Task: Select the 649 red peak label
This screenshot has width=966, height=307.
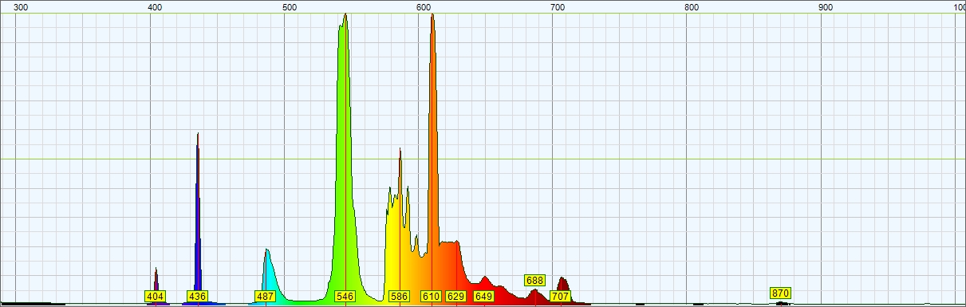Action: coord(483,296)
